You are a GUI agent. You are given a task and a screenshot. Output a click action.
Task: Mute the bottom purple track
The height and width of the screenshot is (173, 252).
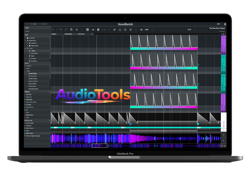coord(222,111)
